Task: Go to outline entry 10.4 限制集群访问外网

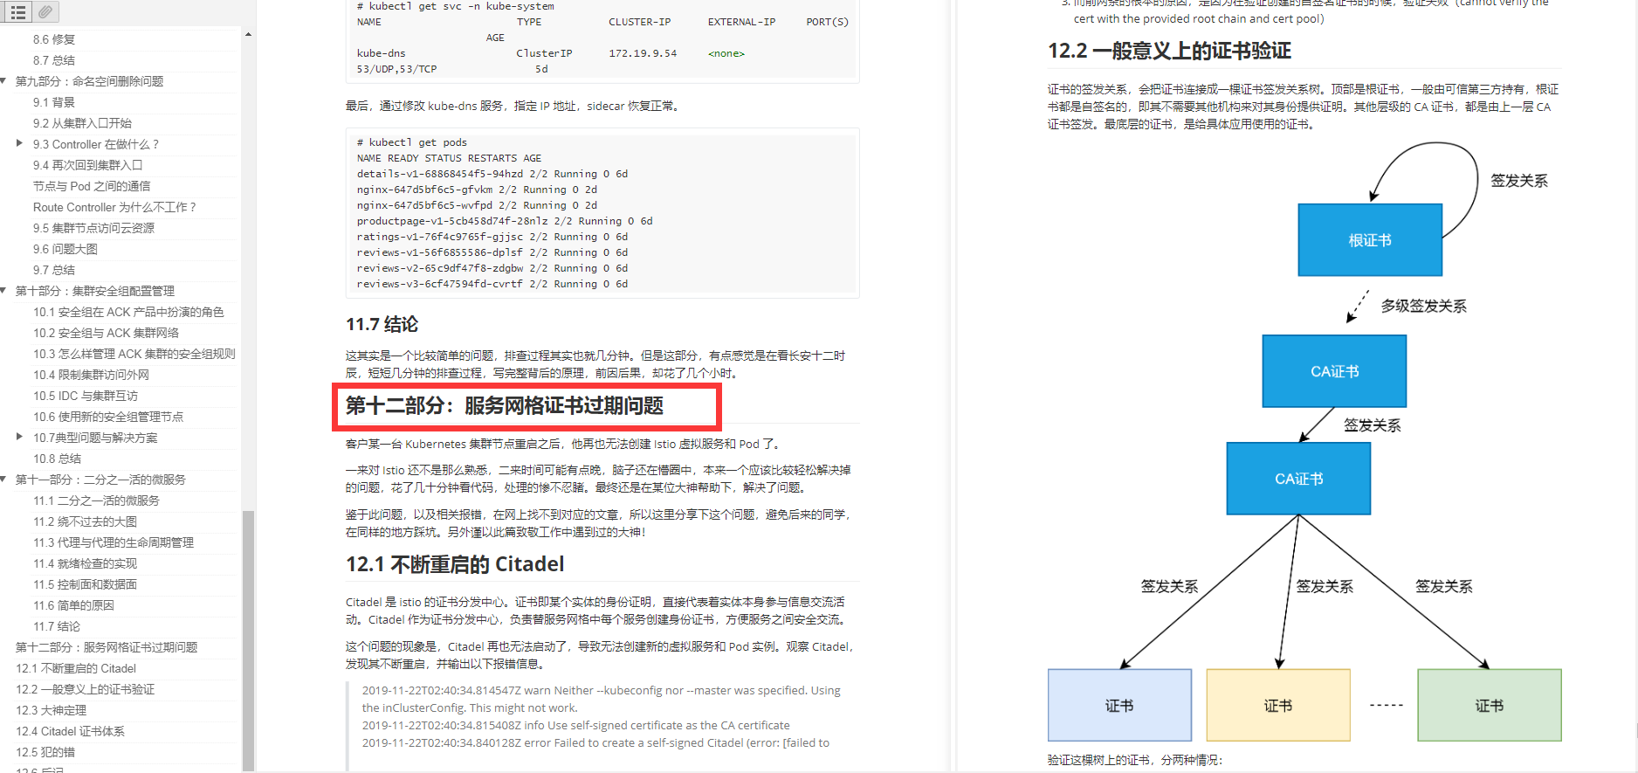Action: (x=91, y=375)
